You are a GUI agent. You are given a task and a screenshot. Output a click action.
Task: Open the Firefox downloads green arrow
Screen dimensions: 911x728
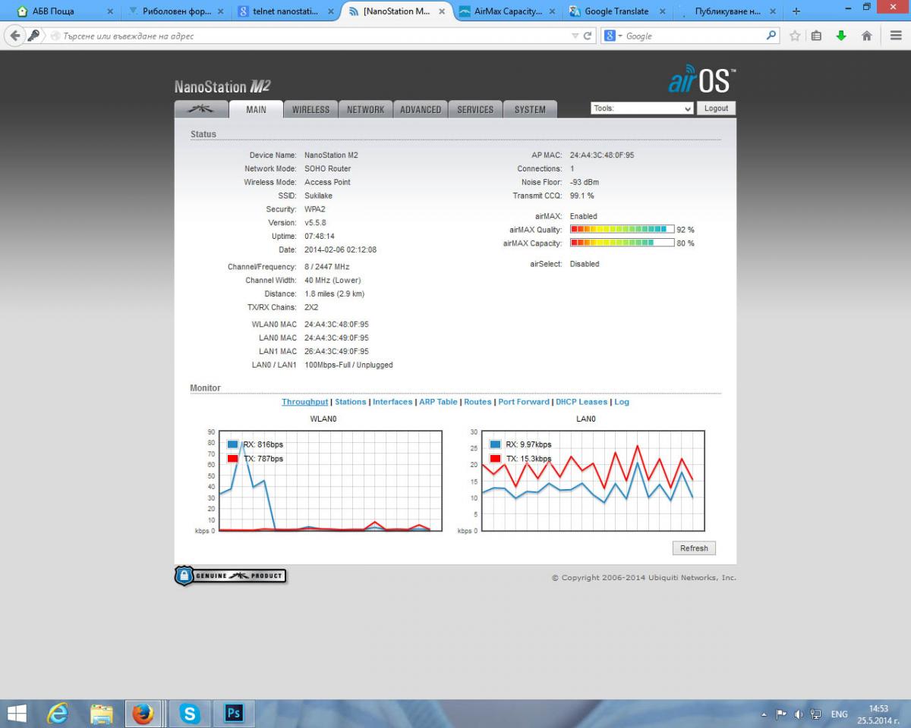[841, 36]
